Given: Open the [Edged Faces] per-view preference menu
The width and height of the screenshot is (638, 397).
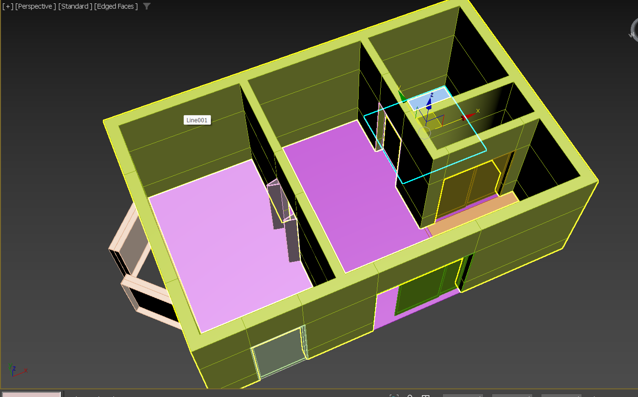Looking at the screenshot, I should (116, 6).
